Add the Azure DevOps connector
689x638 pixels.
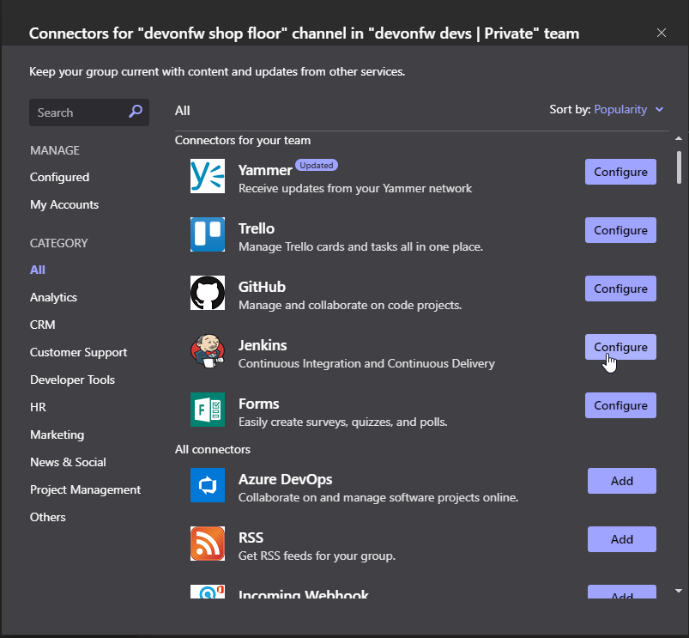(x=621, y=481)
